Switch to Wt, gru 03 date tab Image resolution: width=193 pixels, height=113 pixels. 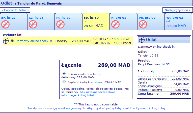[179, 22]
